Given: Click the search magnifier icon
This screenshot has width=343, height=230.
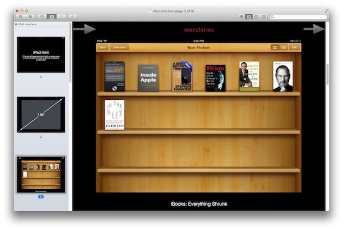Looking at the screenshot, I should pyautogui.click(x=273, y=17).
